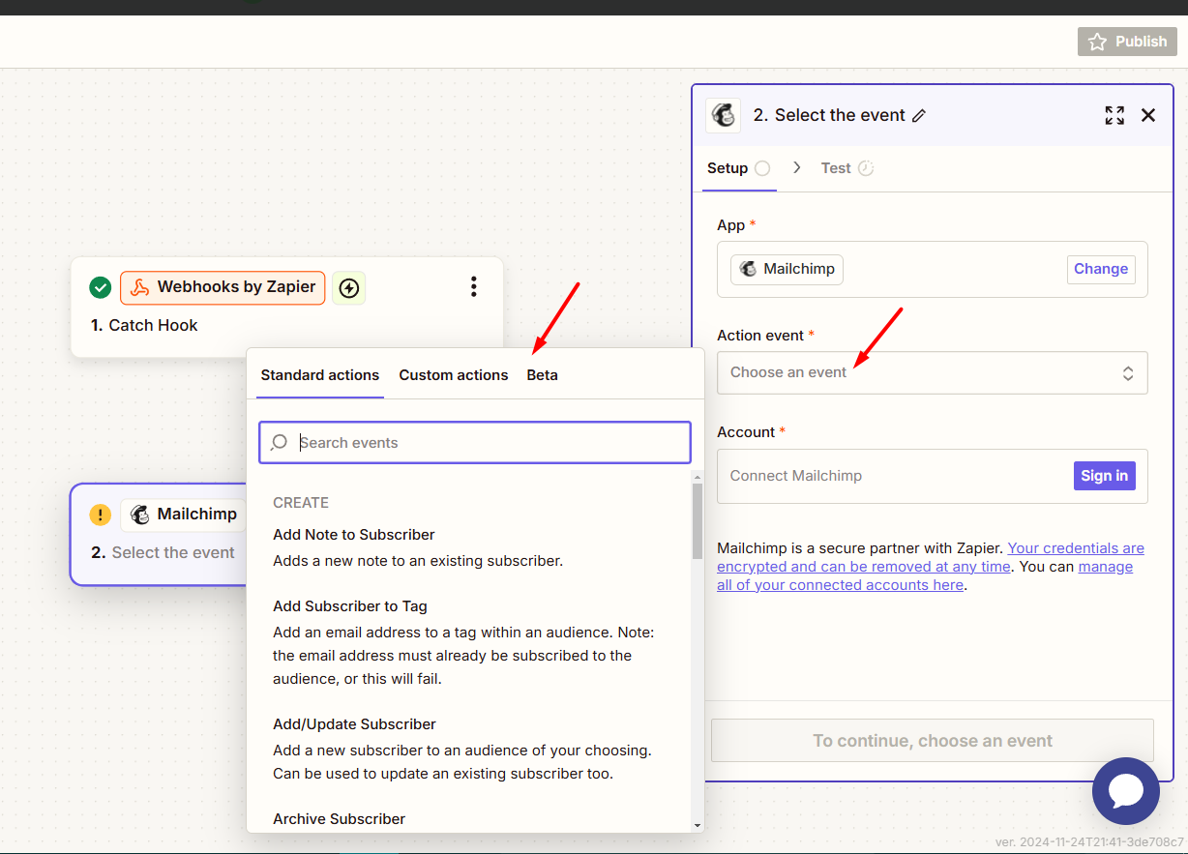Click the events list scroll-down arrow
Screen dimensions: 1188x854
[x=698, y=825]
